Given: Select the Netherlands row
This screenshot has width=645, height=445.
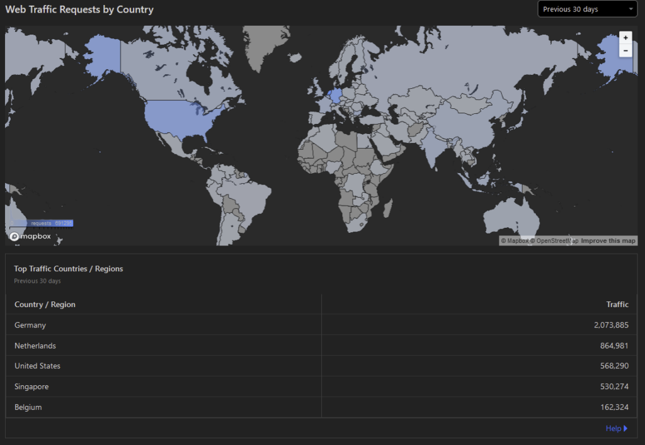Looking at the screenshot, I should [x=321, y=346].
